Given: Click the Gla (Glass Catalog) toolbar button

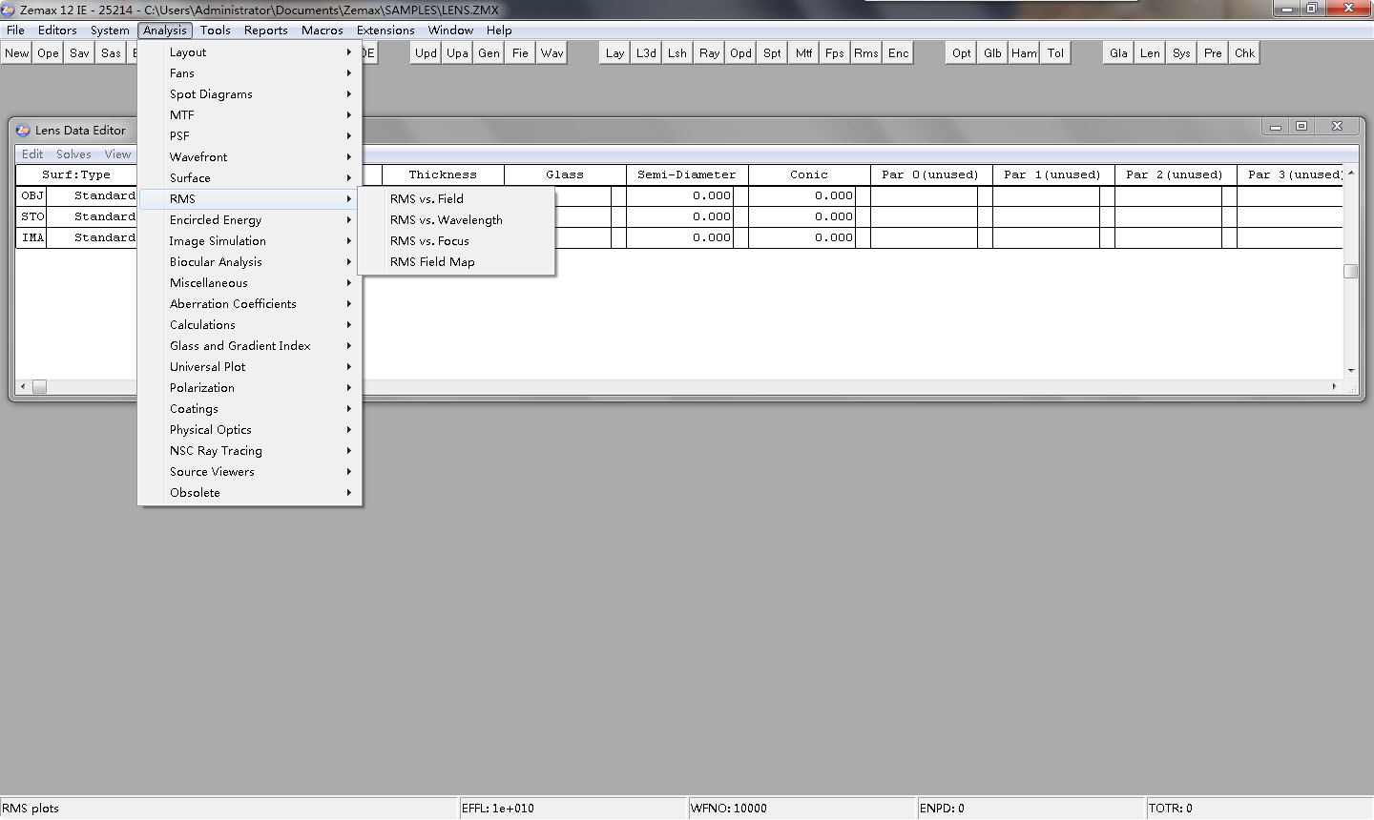Looking at the screenshot, I should pos(1118,53).
